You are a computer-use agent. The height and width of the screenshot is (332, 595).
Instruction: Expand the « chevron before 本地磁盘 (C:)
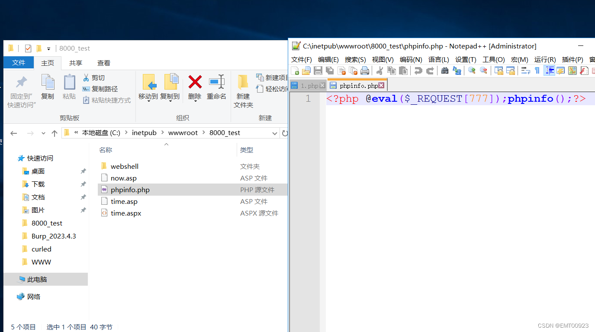[x=76, y=133]
